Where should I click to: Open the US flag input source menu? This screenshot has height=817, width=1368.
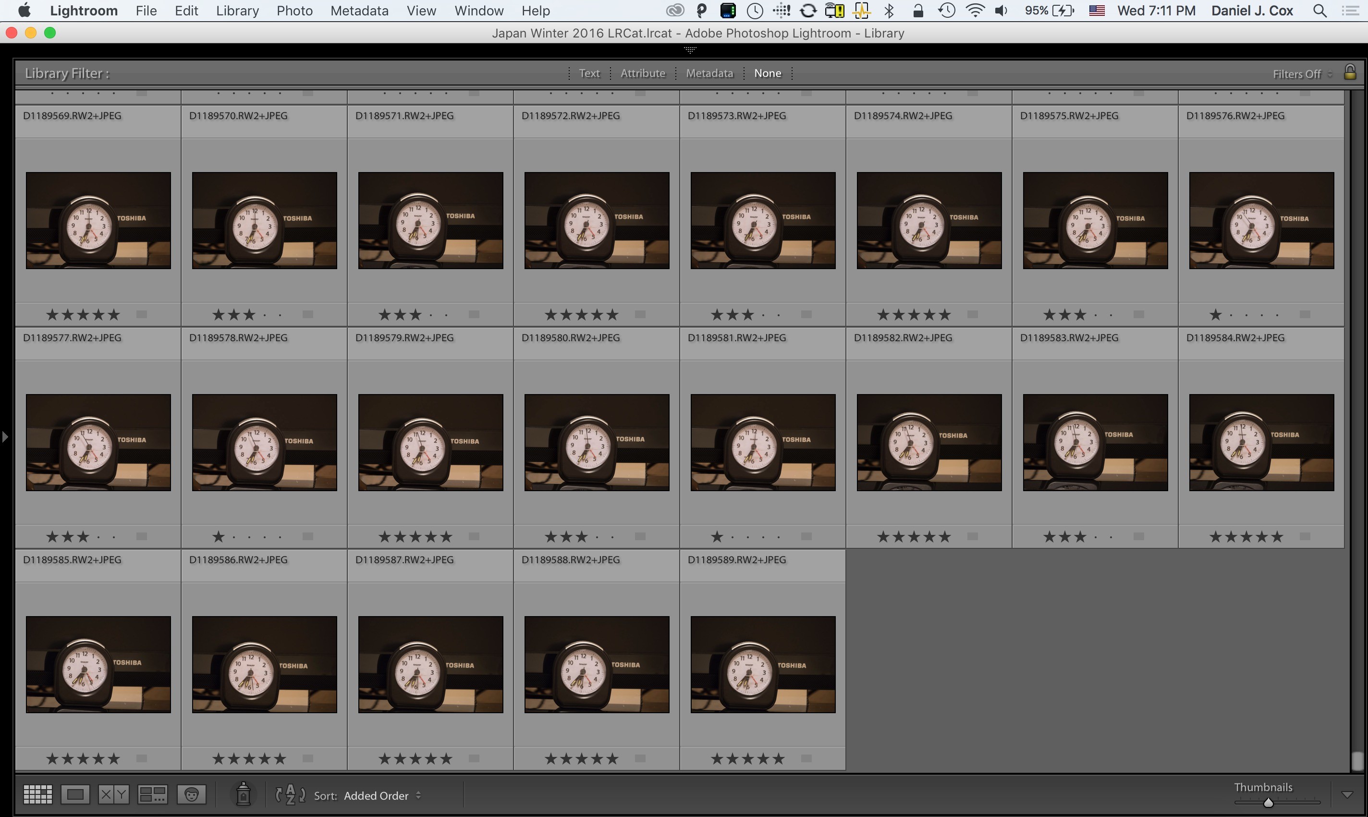(x=1097, y=11)
